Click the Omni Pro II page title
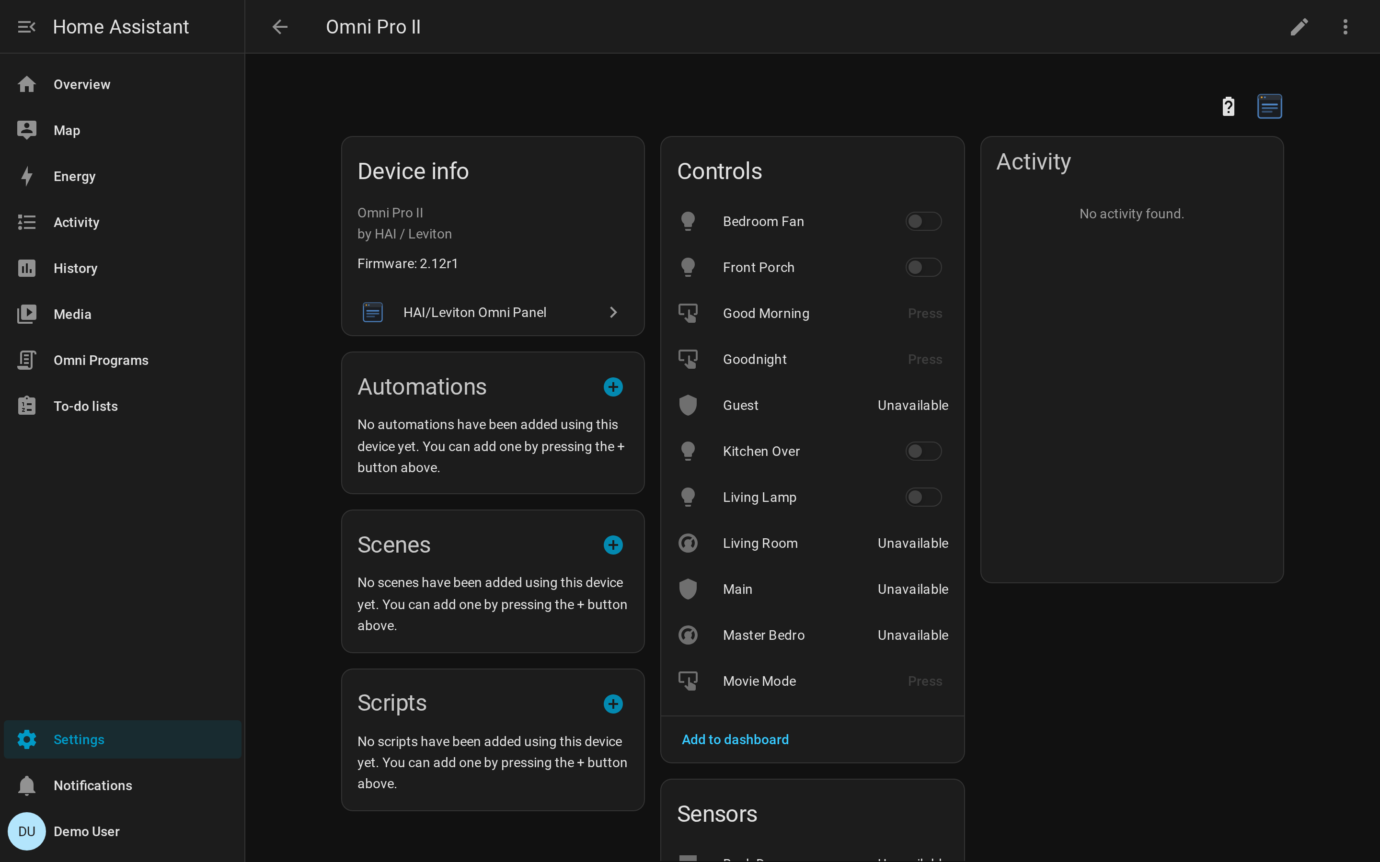1380x862 pixels. tap(373, 27)
